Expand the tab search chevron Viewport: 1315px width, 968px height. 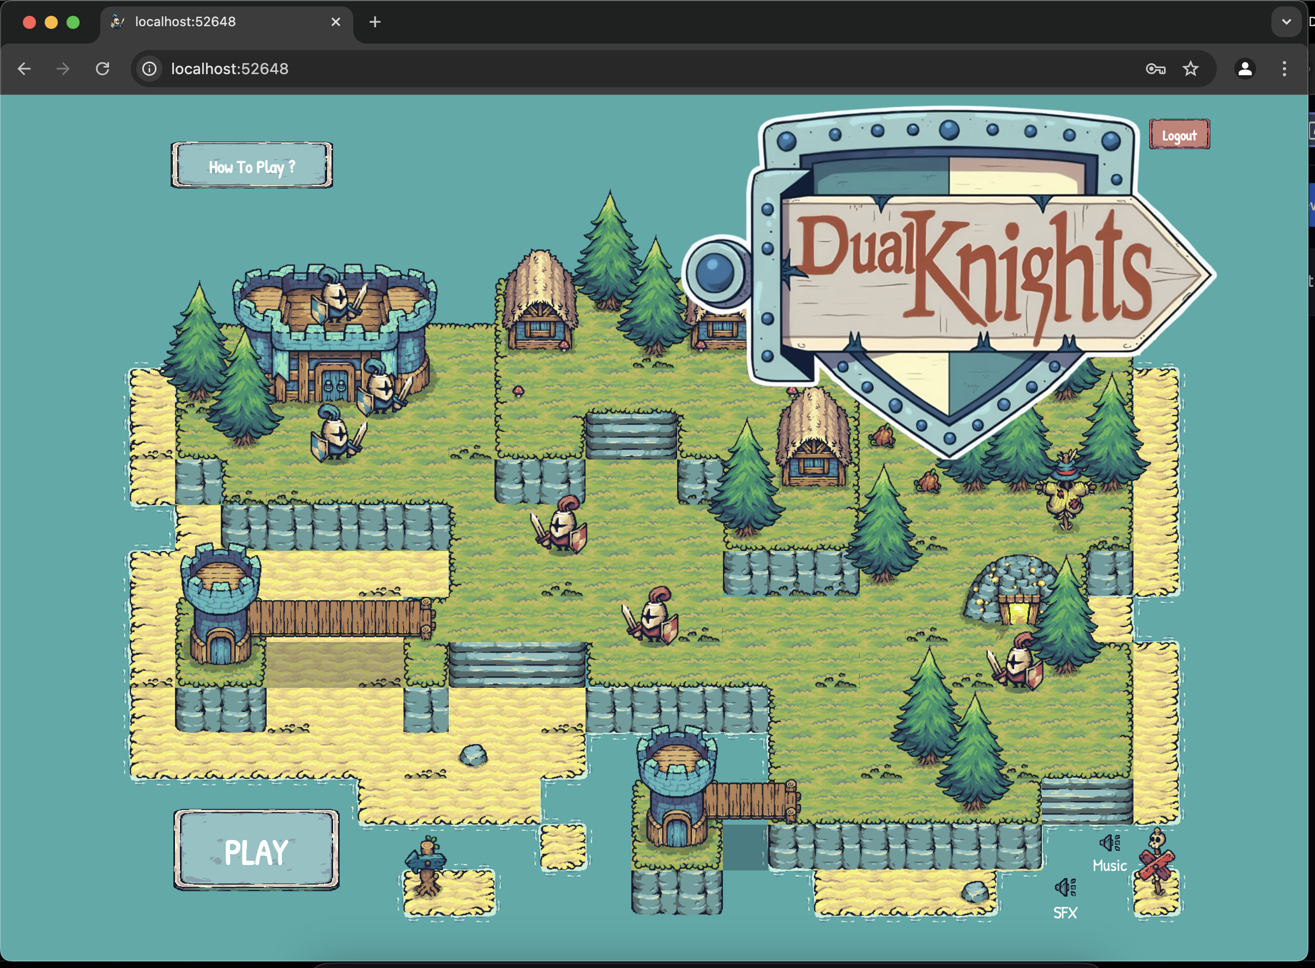[1286, 22]
